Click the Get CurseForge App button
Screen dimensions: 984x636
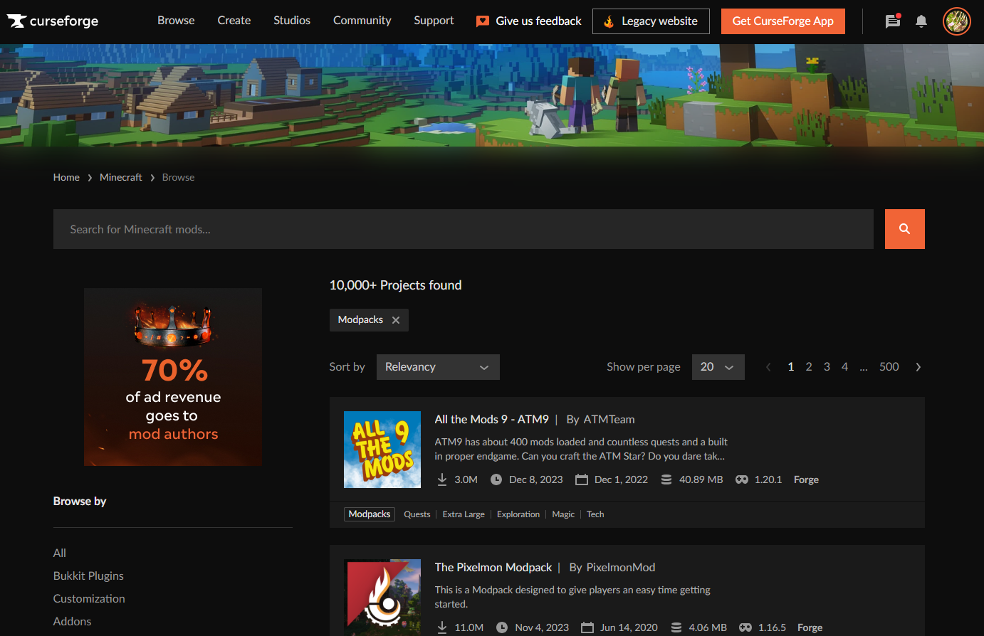click(783, 21)
